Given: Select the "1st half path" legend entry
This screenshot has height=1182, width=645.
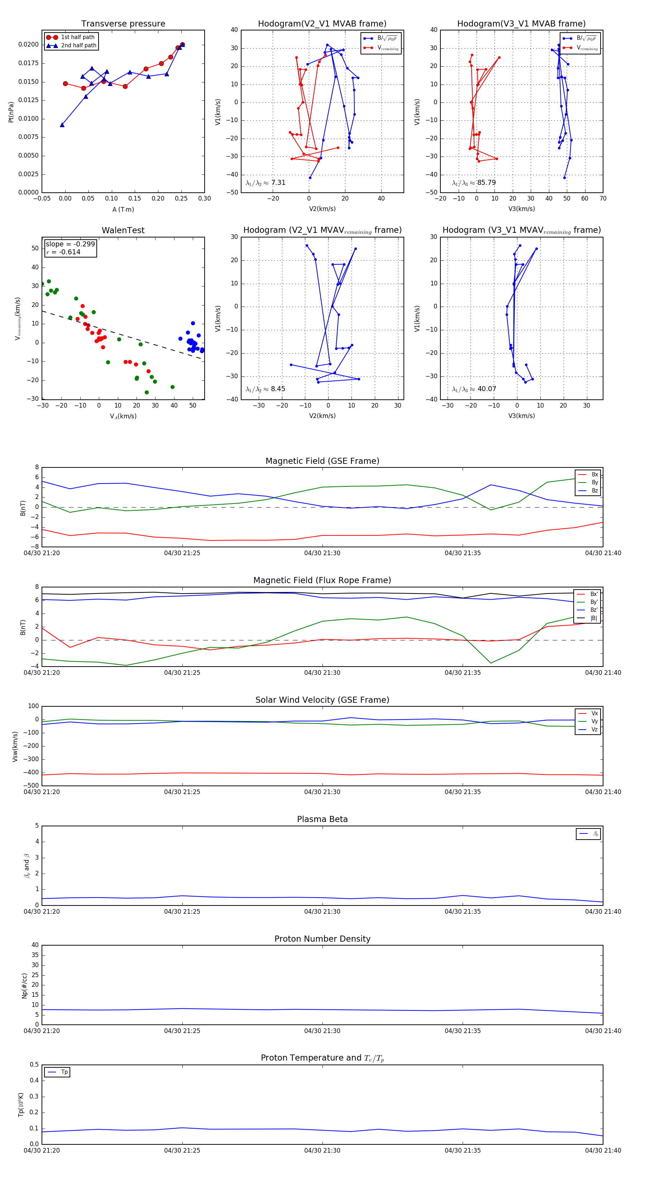Looking at the screenshot, I should pyautogui.click(x=71, y=37).
